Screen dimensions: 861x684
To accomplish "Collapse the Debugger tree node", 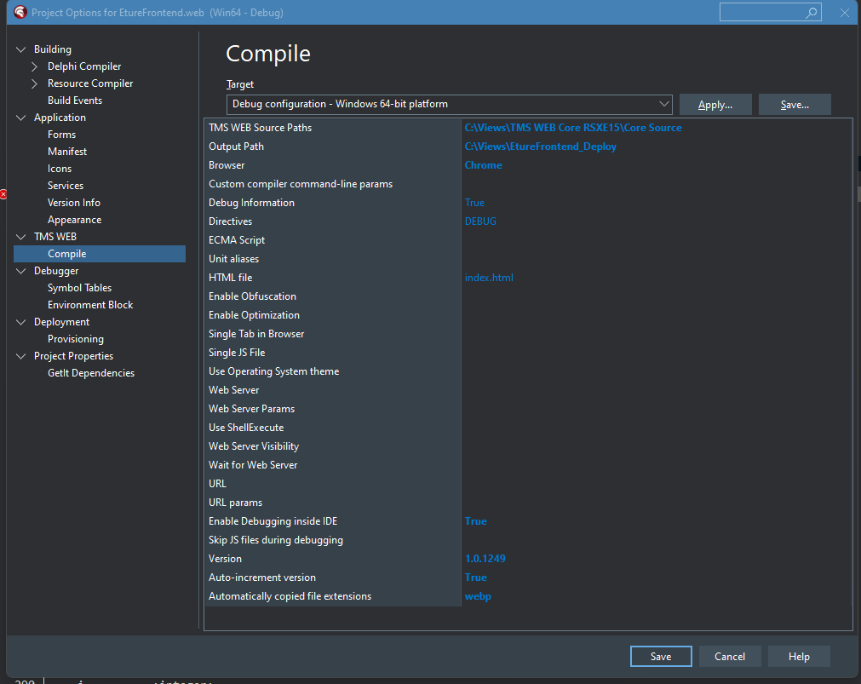I will pos(21,271).
